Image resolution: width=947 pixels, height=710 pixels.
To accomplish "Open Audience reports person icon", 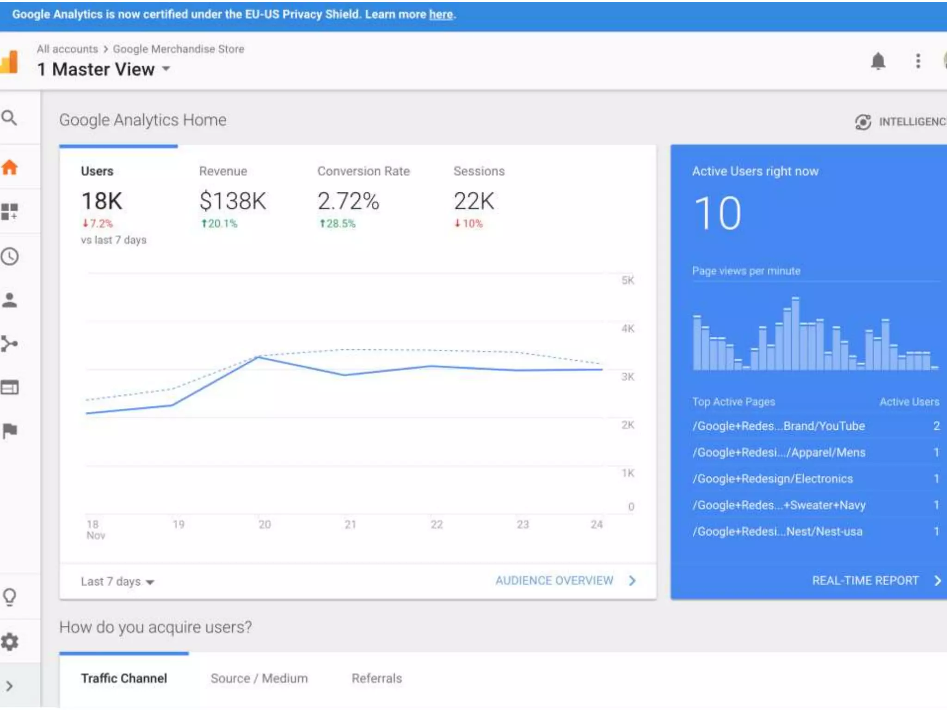I will 9,300.
